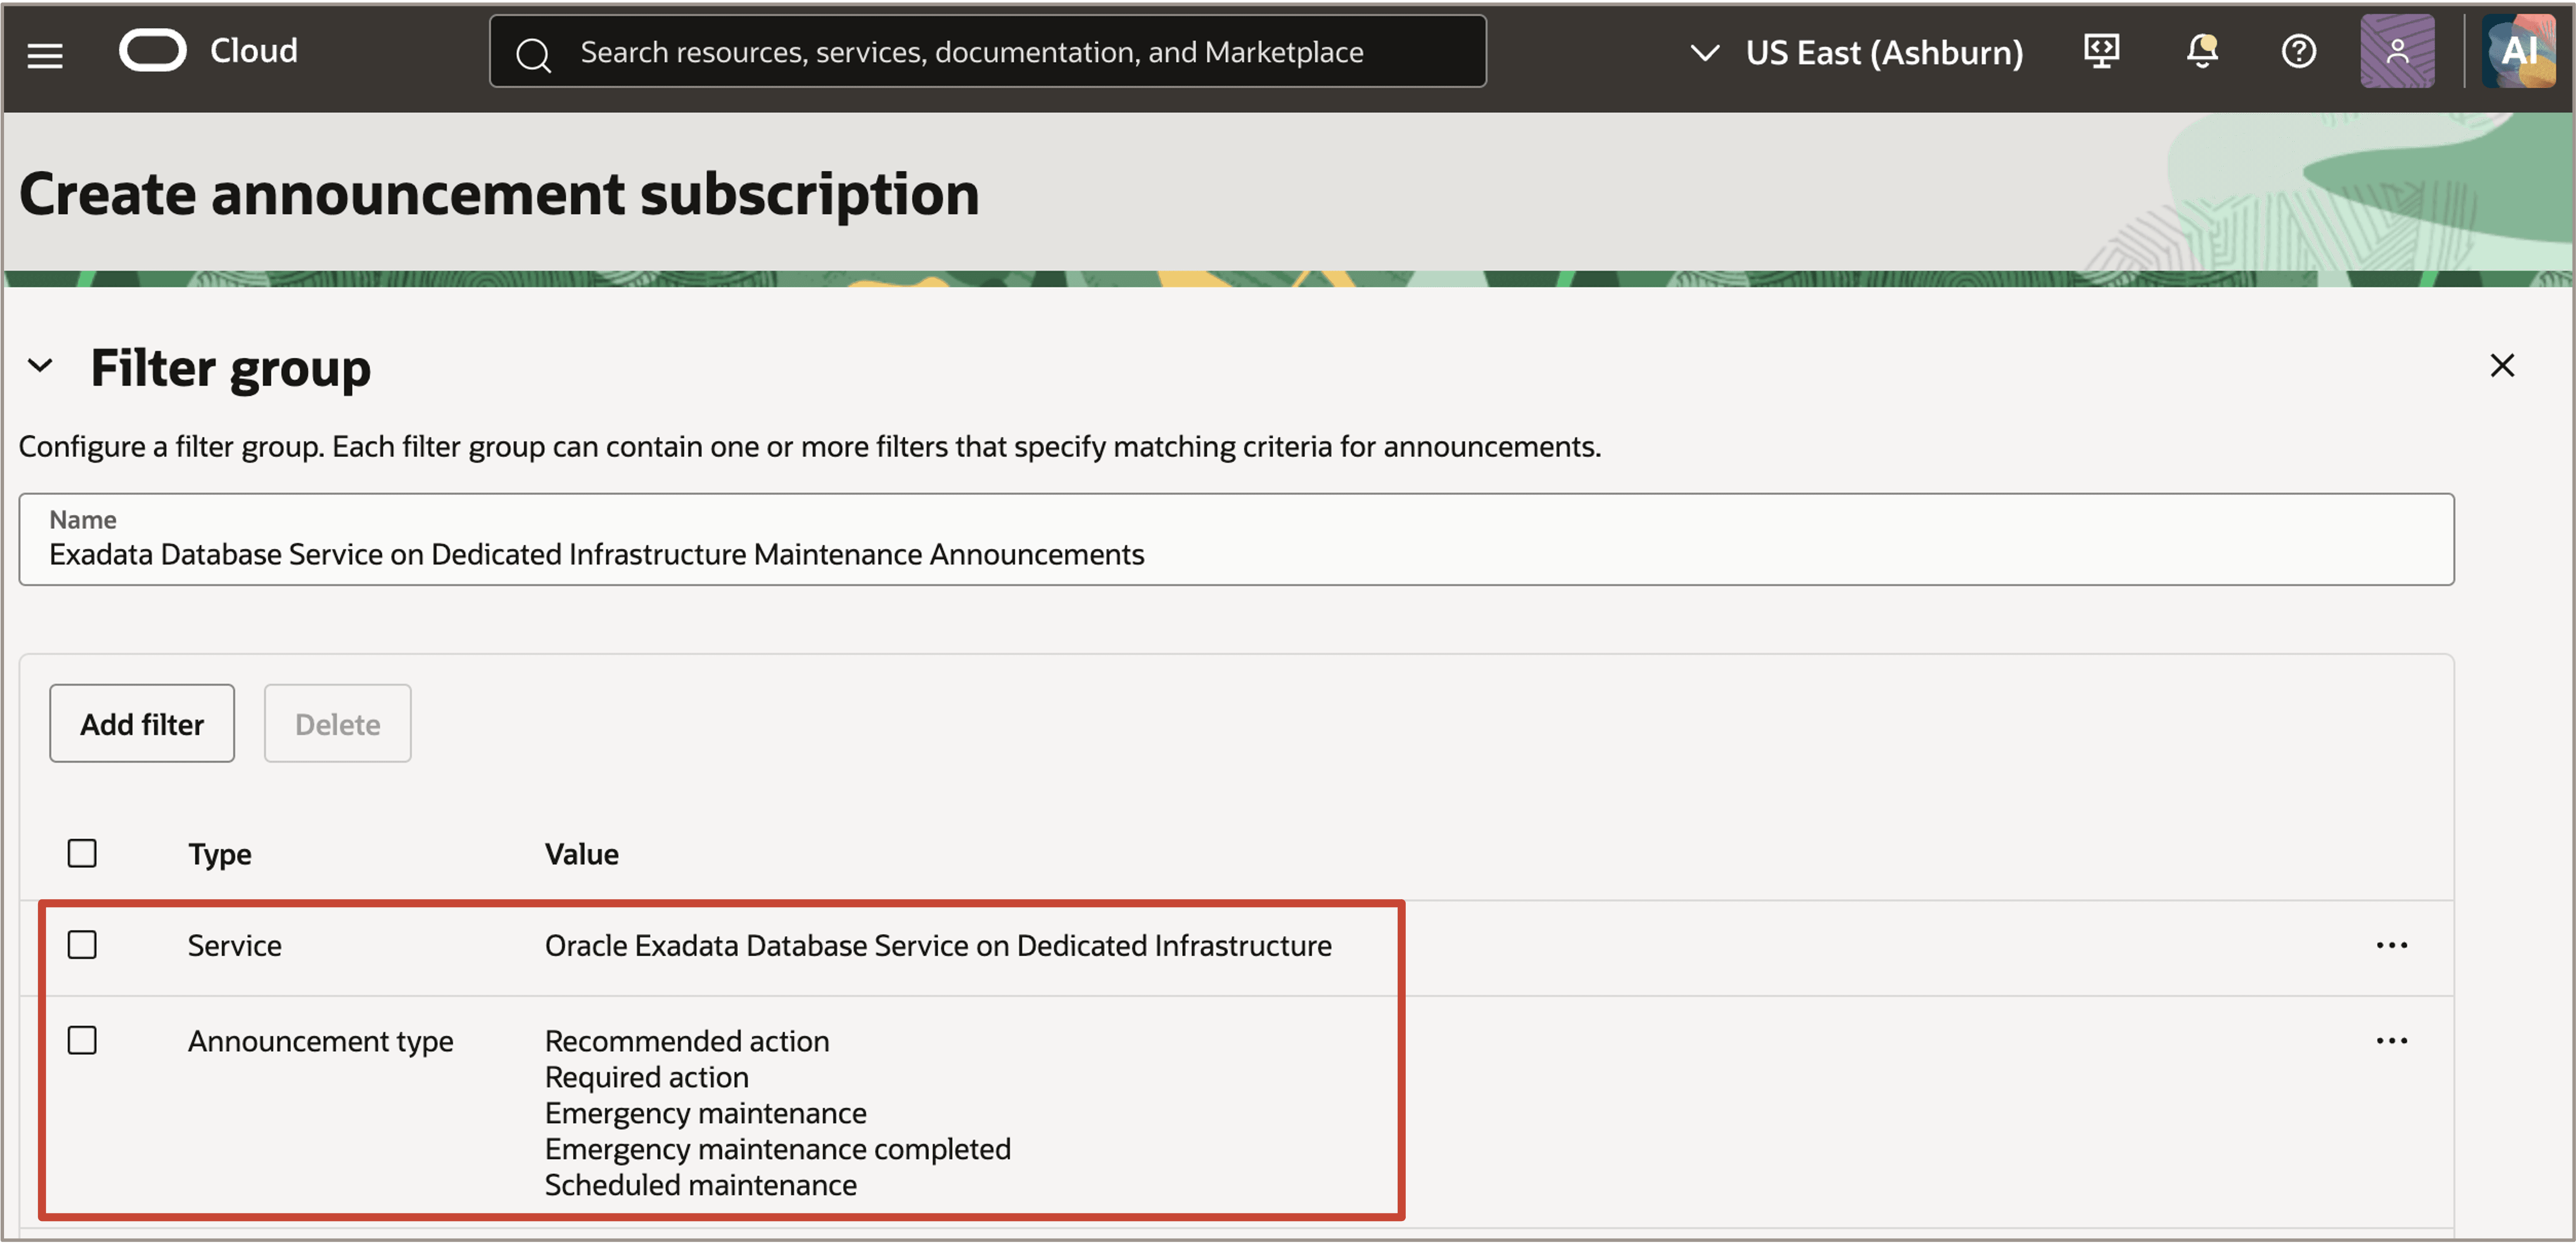
Task: Open actions menu for Announcement type row
Action: tap(2391, 1041)
